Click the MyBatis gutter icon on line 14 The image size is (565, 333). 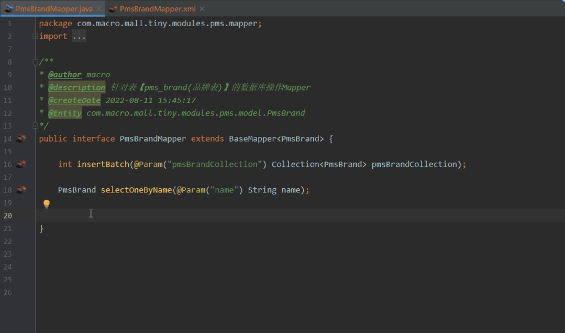(x=21, y=139)
